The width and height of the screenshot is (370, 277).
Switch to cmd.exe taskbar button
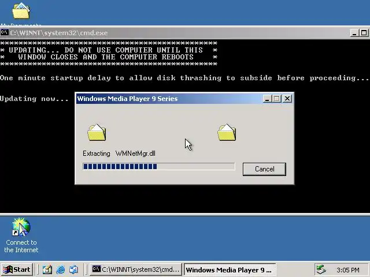click(136, 269)
